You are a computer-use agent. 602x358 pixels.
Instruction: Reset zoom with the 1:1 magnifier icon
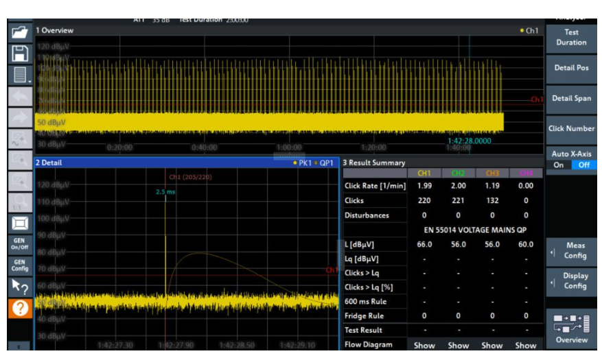pos(20,202)
